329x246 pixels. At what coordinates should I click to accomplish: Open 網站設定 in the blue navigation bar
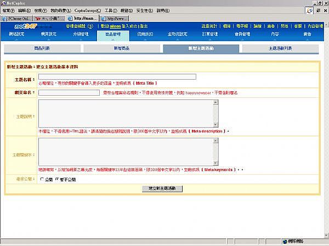16,34
